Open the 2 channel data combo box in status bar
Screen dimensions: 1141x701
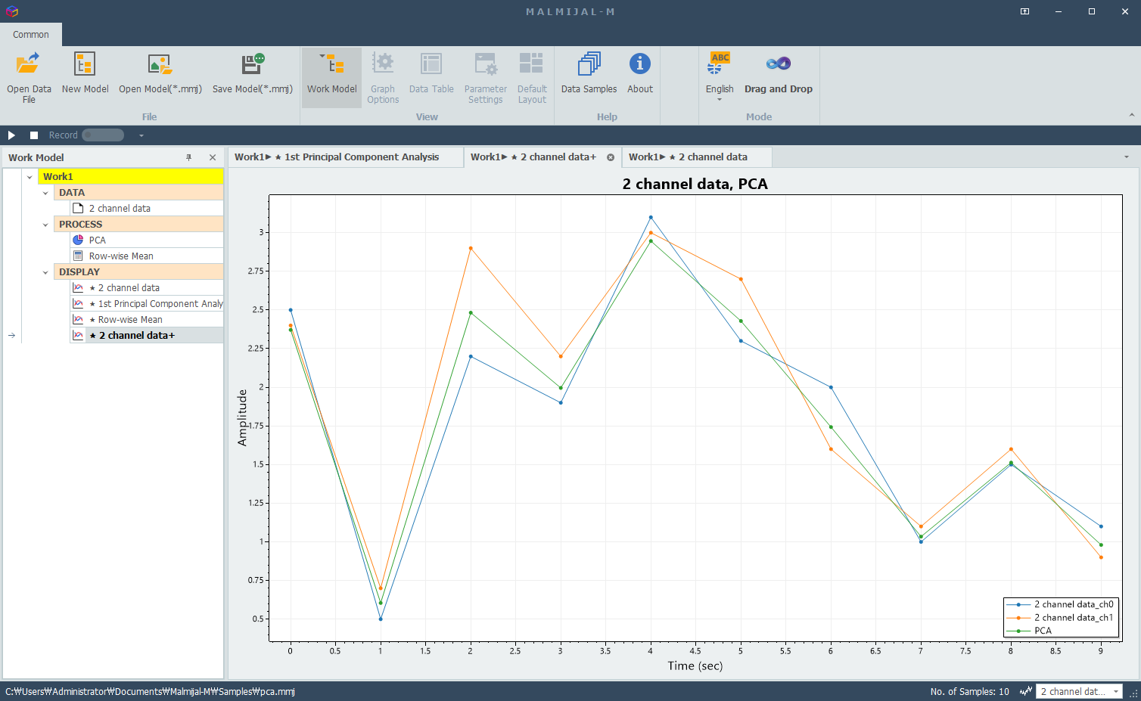[1079, 691]
